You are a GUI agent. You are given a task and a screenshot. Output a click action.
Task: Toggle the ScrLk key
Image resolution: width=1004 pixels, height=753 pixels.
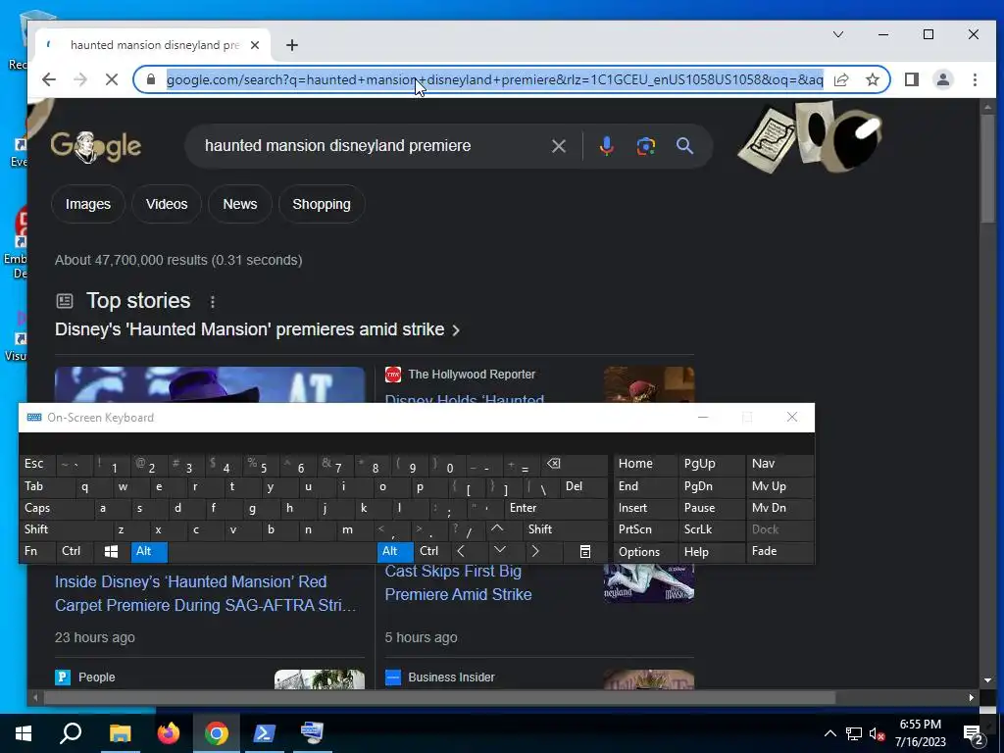[710, 529]
